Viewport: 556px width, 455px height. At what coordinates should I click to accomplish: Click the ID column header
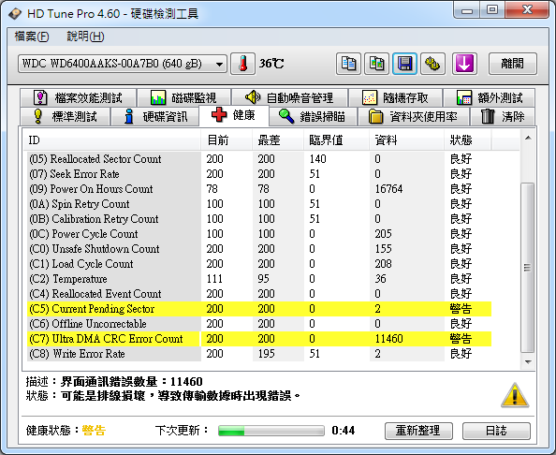tap(111, 140)
